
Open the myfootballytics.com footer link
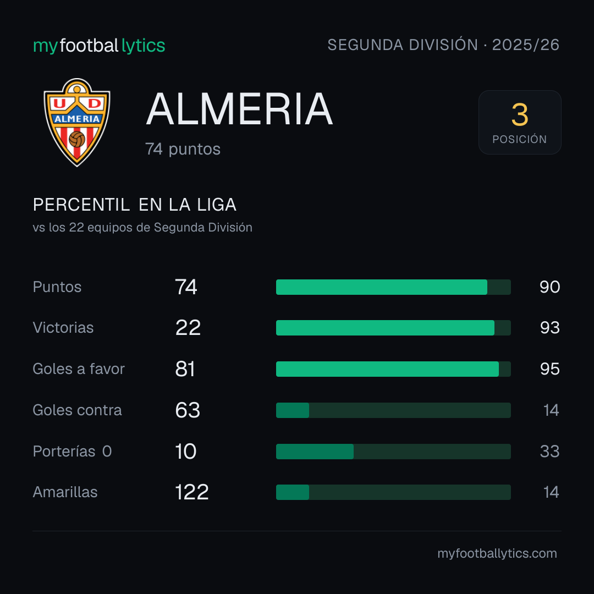coord(497,553)
